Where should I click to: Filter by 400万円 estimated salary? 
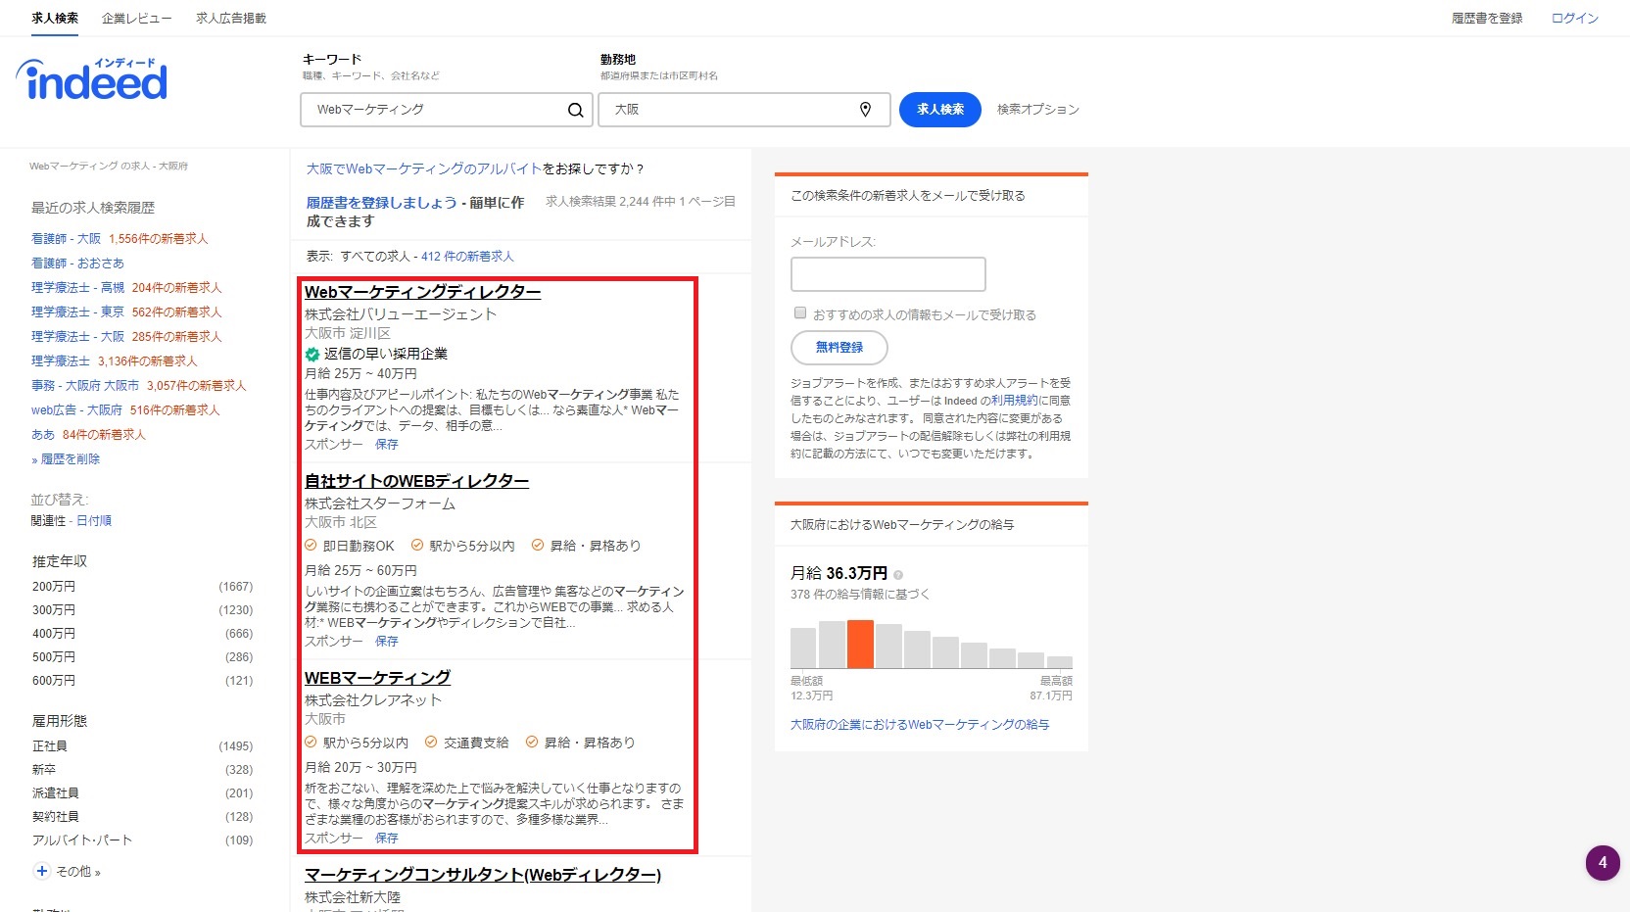tap(54, 634)
